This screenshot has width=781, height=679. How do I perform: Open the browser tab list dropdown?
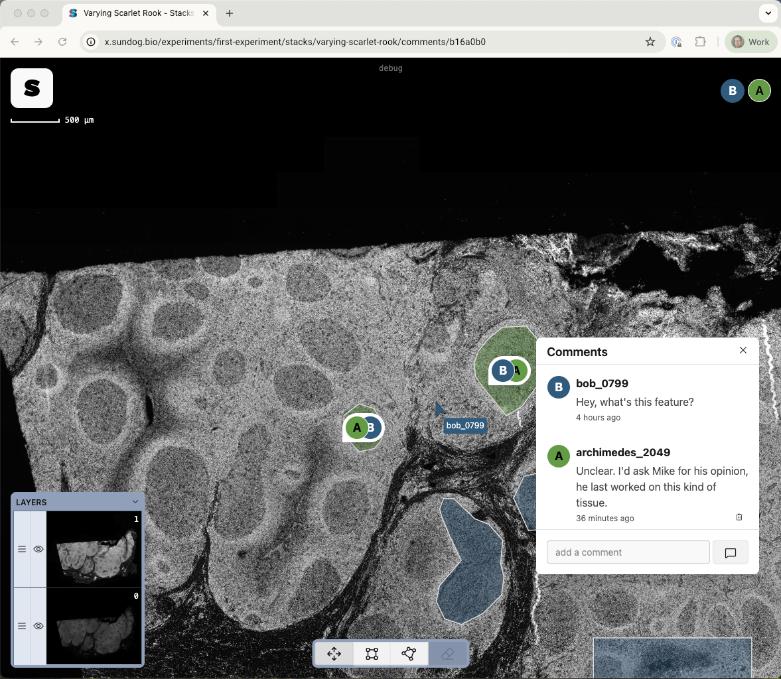[x=768, y=13]
